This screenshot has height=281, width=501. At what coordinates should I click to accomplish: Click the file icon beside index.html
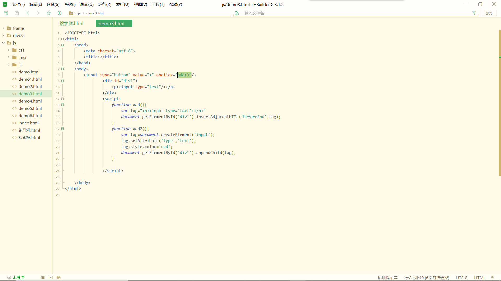14,123
